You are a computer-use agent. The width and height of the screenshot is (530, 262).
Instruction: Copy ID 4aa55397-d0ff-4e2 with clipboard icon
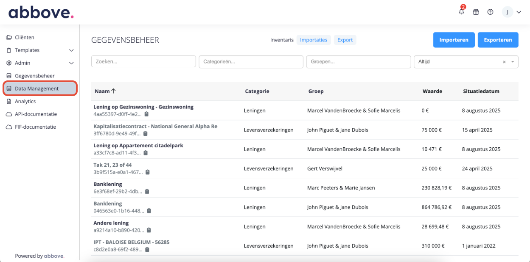tap(146, 114)
